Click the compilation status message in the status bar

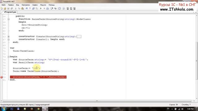[25, 105]
